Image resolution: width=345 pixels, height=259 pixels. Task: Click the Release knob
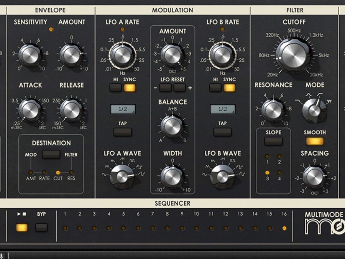click(72, 110)
